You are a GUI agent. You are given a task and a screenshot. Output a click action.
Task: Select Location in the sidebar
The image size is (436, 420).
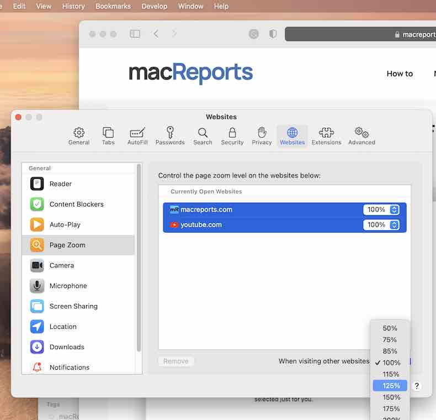click(x=78, y=327)
